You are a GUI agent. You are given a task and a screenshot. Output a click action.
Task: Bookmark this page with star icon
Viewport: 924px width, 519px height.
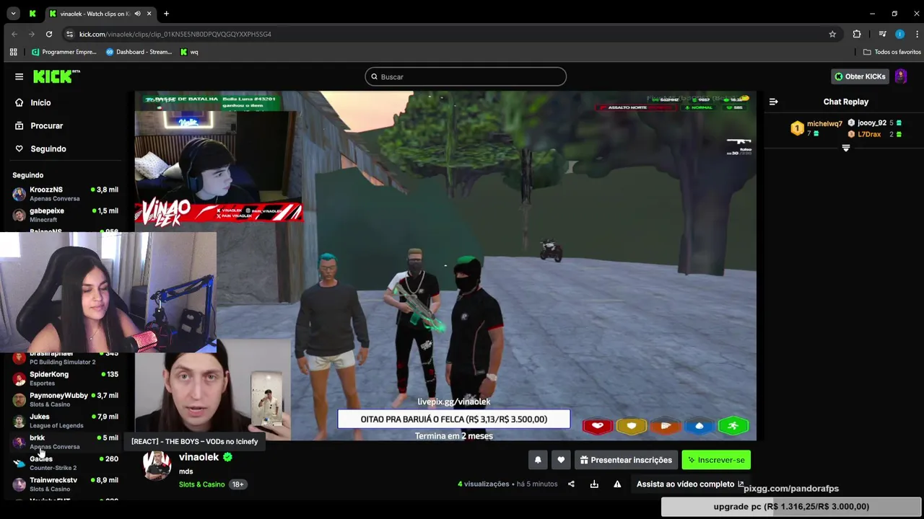pyautogui.click(x=832, y=34)
